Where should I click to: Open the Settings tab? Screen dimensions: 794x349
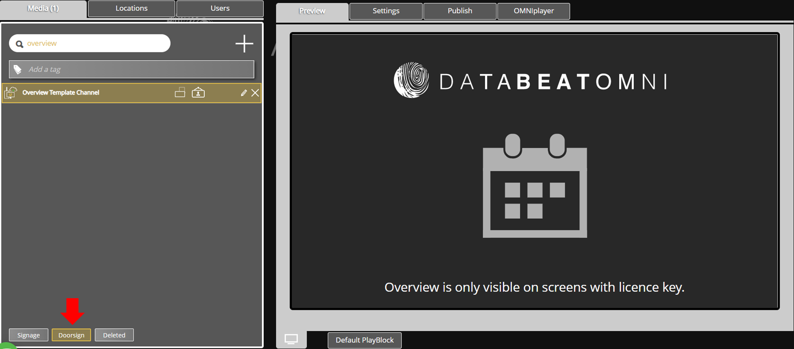(386, 11)
